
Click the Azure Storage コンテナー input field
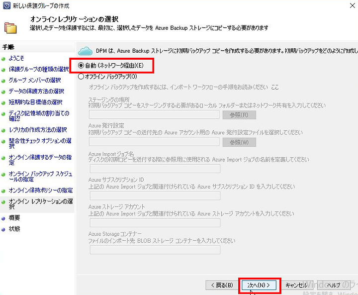point(155,250)
